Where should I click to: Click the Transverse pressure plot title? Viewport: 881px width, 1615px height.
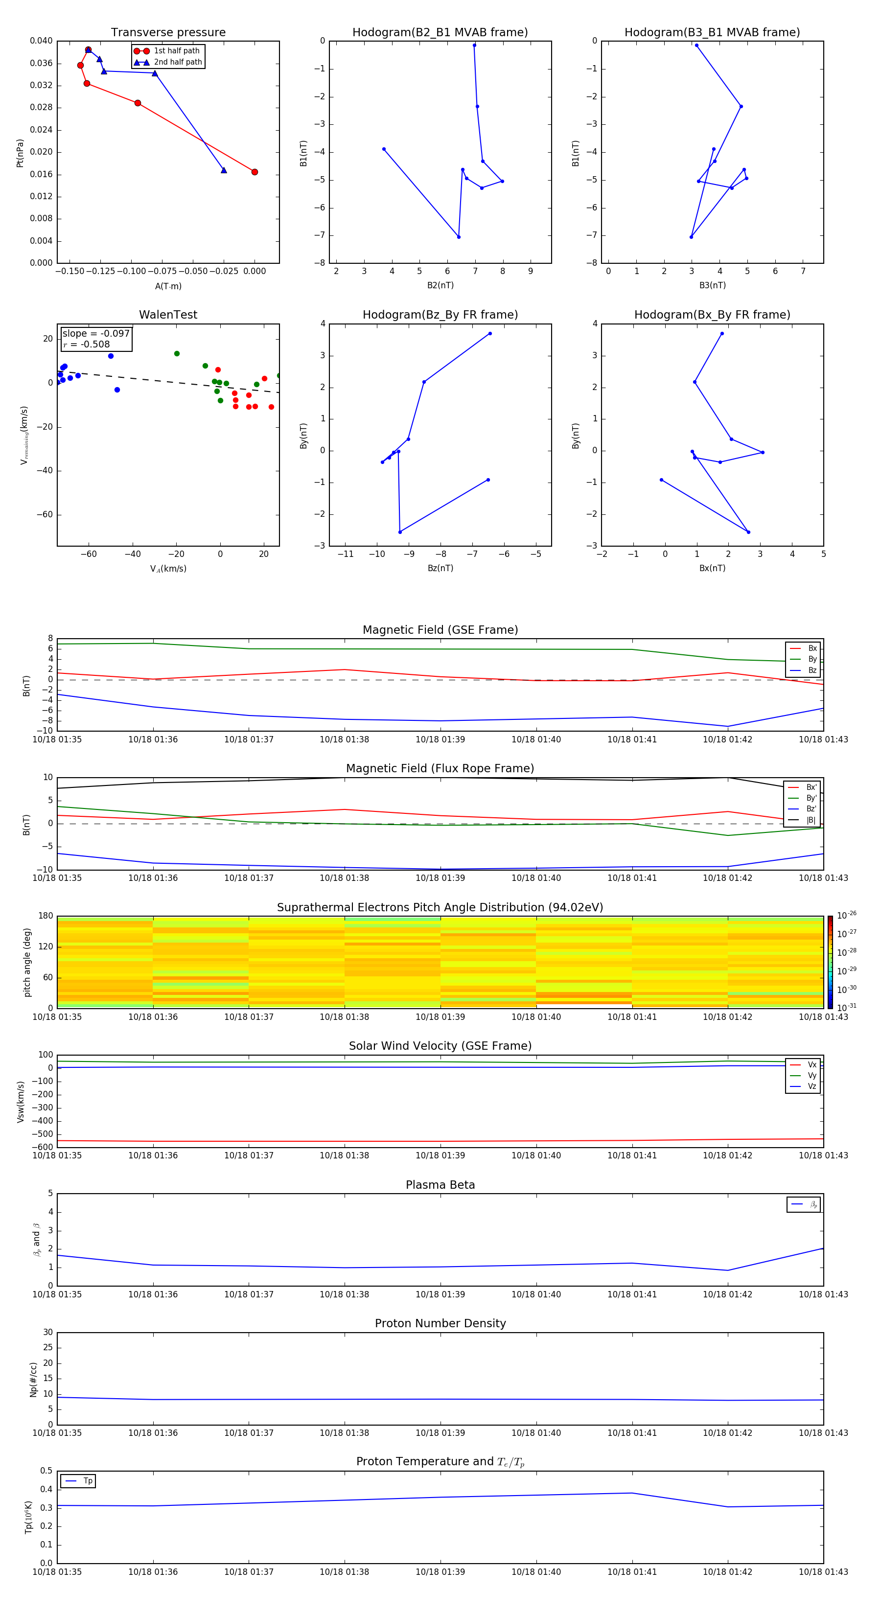pos(168,33)
